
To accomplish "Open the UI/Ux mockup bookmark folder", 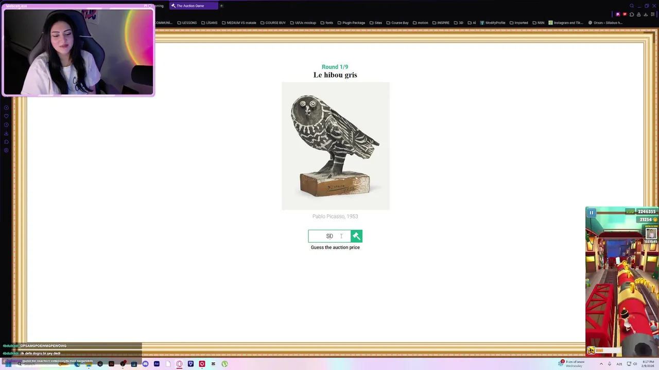I will point(303,23).
